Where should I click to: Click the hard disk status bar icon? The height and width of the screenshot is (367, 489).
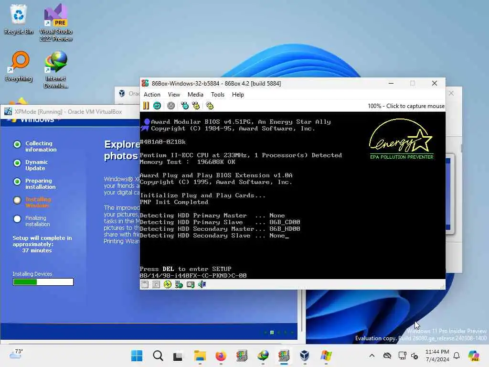(190, 284)
